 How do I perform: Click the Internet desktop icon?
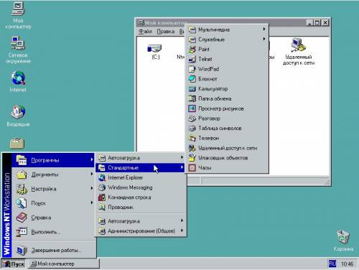(18, 81)
